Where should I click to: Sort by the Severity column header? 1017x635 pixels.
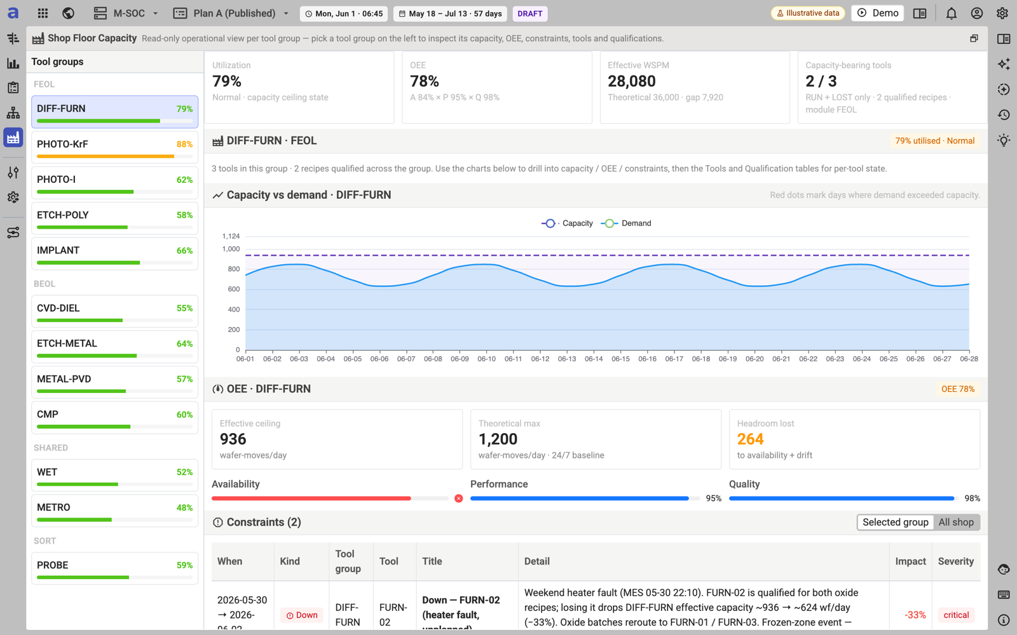click(x=955, y=561)
